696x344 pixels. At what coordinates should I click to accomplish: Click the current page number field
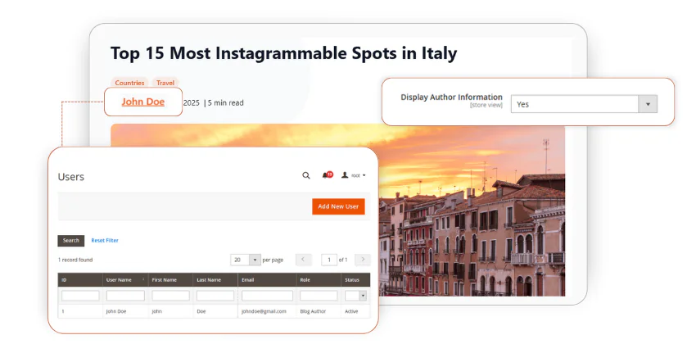click(x=328, y=260)
